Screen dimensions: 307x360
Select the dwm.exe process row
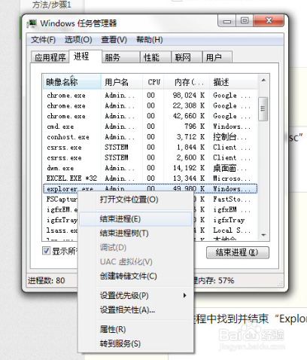(x=150, y=168)
